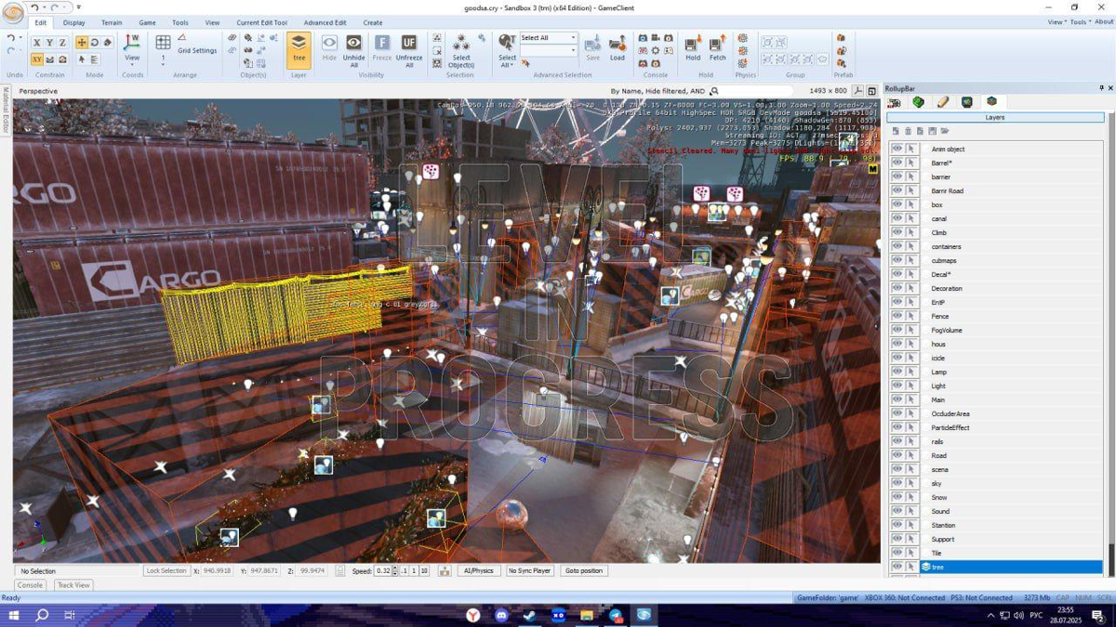
Task: Switch to the Display ribbon tab
Action: [x=73, y=22]
